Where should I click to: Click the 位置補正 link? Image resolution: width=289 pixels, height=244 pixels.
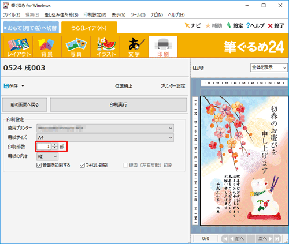tap(124, 86)
